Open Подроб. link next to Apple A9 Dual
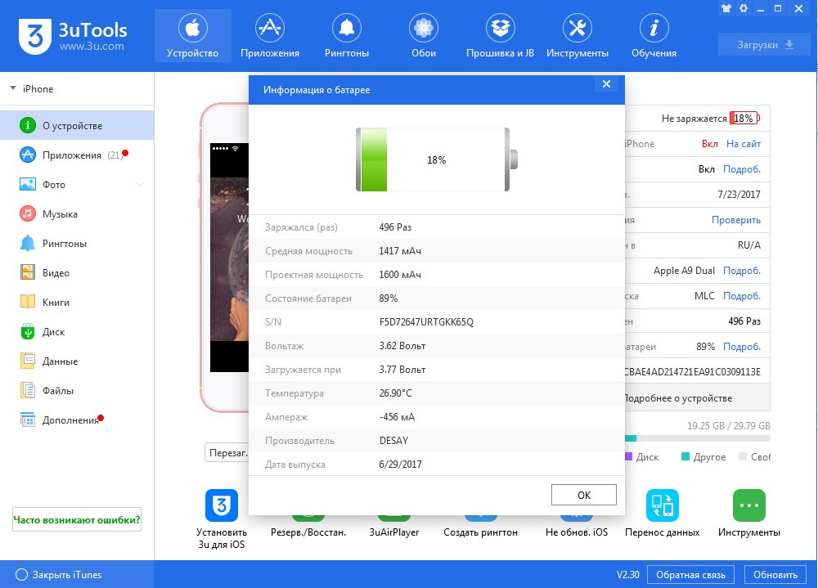The height and width of the screenshot is (588, 818). pos(742,270)
